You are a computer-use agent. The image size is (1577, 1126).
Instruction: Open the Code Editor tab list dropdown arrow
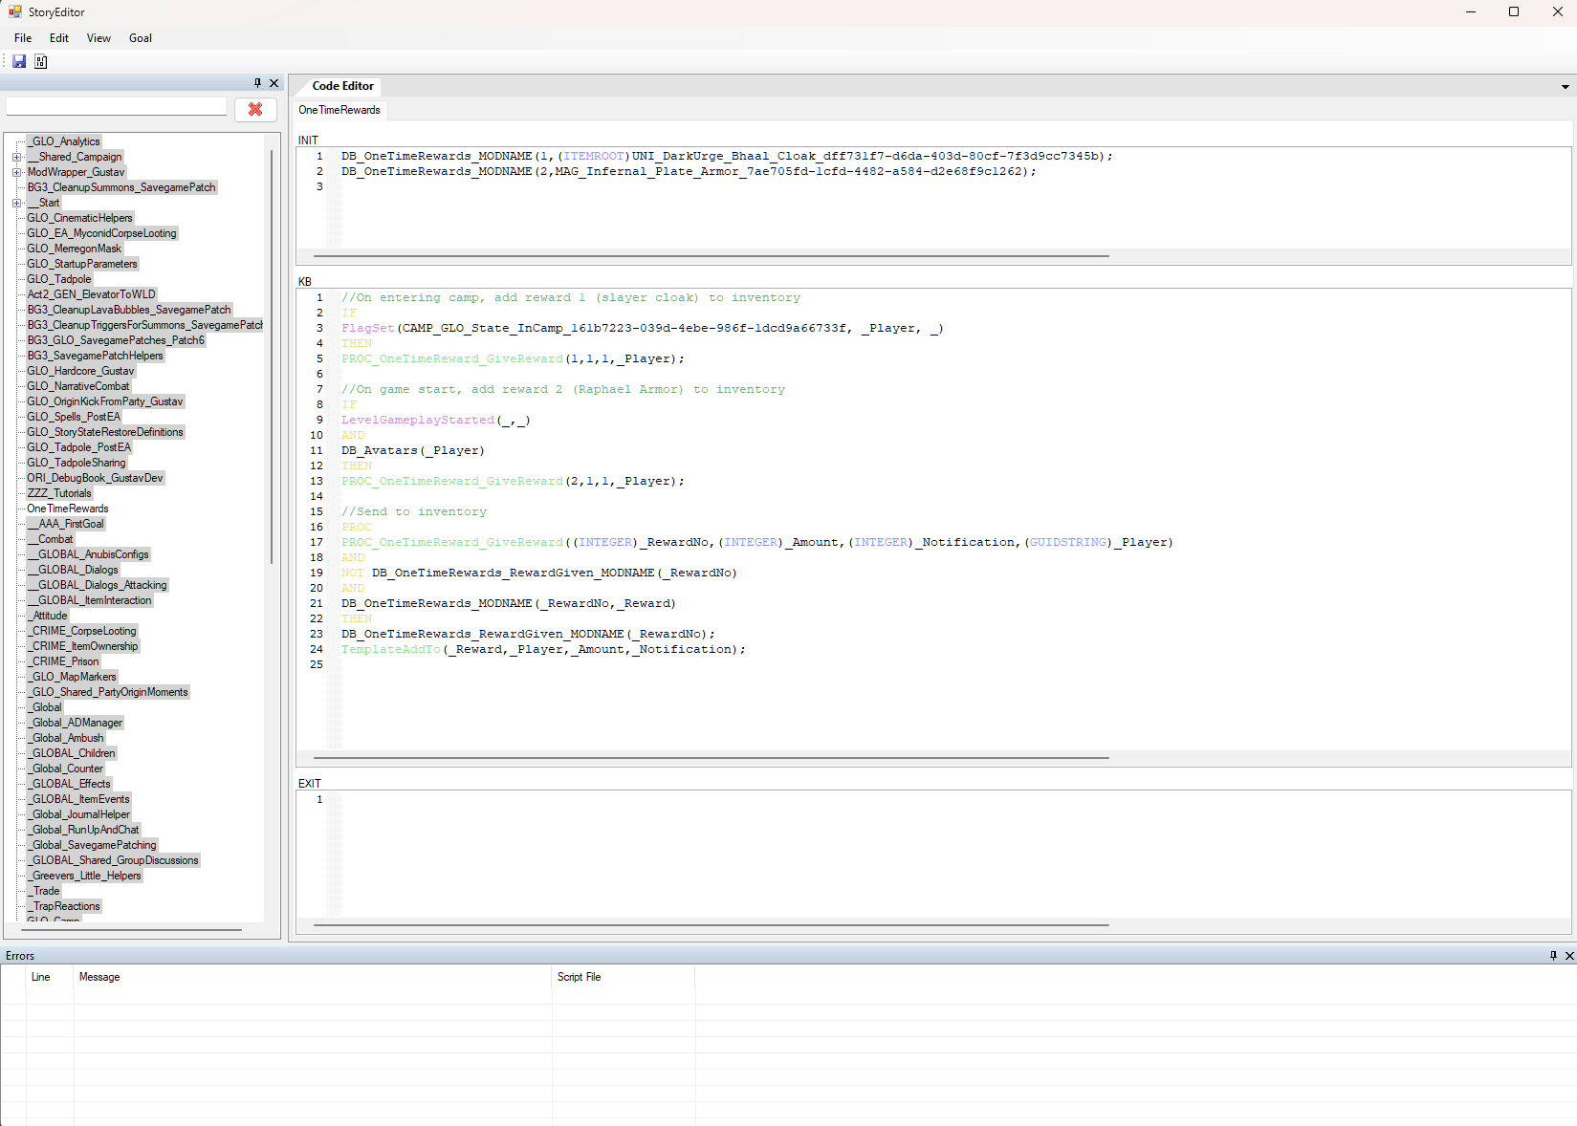[x=1566, y=87]
